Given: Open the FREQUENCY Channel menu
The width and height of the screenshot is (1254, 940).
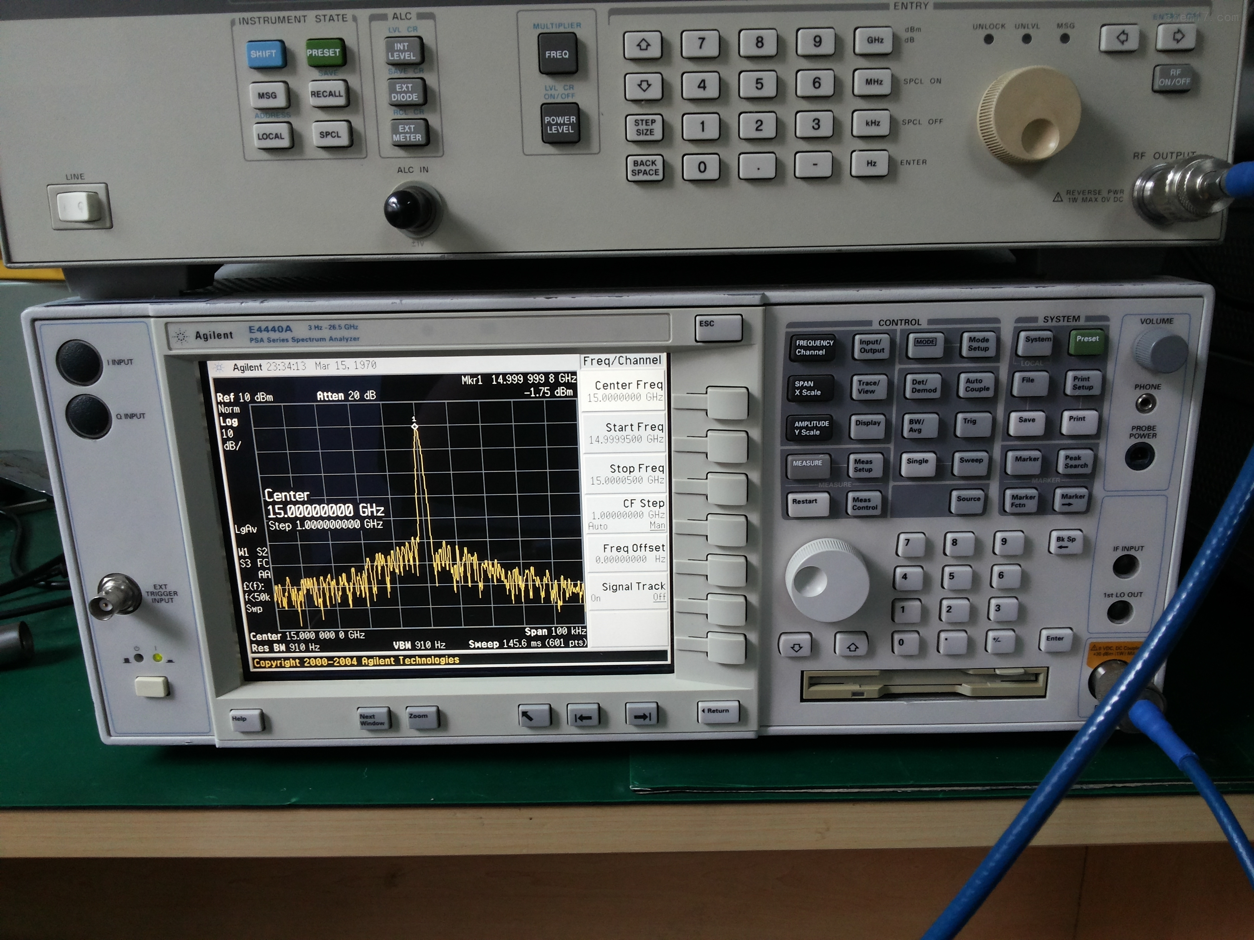Looking at the screenshot, I should 813,348.
